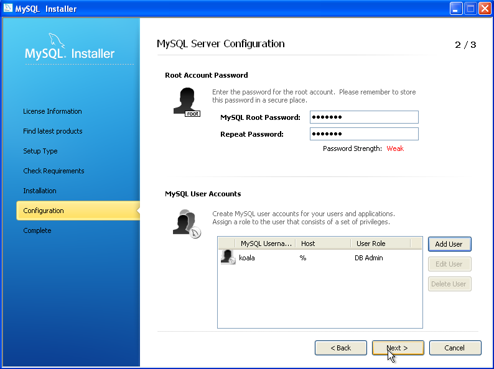Go back with the Back button
This screenshot has height=369, width=494.
340,348
